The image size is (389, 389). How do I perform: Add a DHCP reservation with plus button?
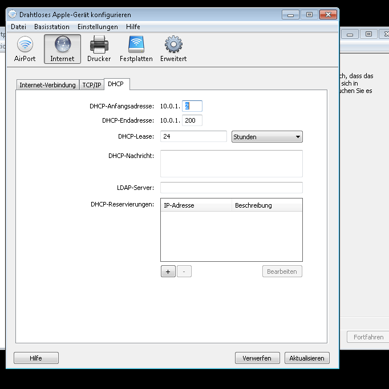(x=168, y=272)
